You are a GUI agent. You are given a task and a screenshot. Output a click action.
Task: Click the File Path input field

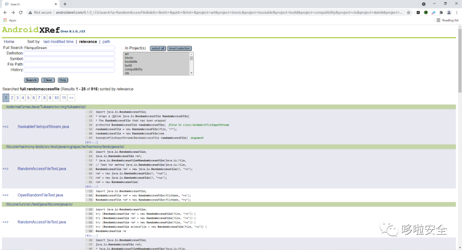69,64
